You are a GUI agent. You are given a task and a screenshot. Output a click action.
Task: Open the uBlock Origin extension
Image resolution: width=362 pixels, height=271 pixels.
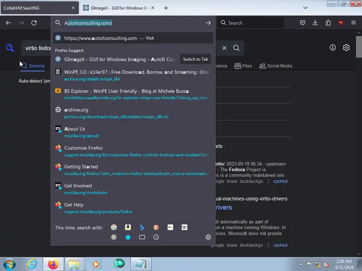pos(340,23)
